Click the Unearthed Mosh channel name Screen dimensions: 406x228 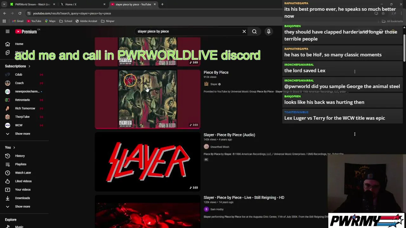point(219,147)
